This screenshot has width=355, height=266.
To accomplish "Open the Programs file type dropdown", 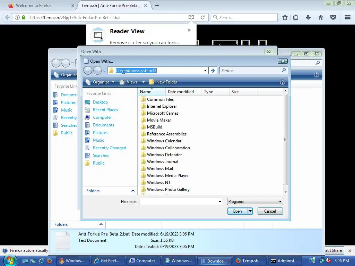I will point(255,202).
